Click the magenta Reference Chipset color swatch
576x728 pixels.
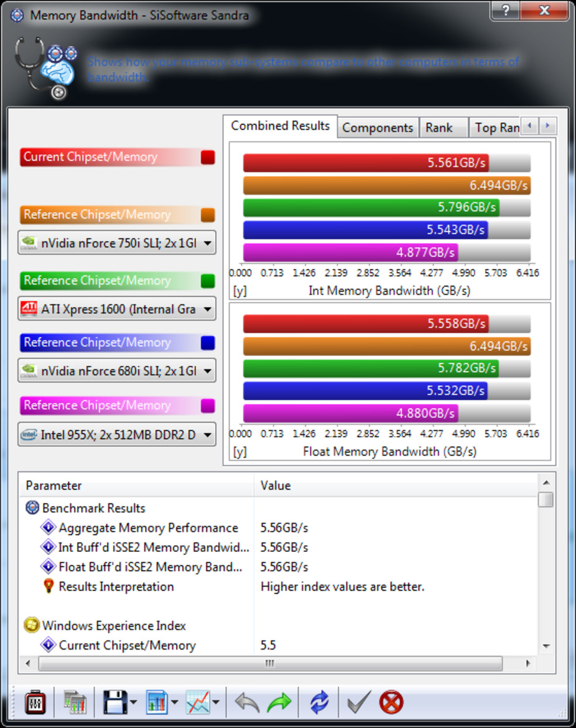point(208,406)
